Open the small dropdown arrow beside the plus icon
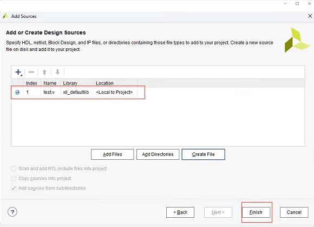 click(x=21, y=75)
